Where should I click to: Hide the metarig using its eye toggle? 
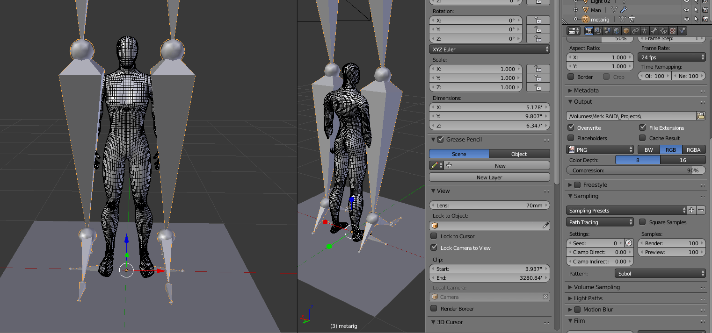pos(687,19)
